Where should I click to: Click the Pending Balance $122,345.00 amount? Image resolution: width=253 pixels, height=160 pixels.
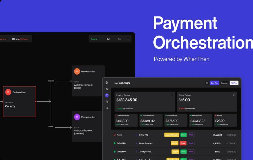[x=127, y=100]
